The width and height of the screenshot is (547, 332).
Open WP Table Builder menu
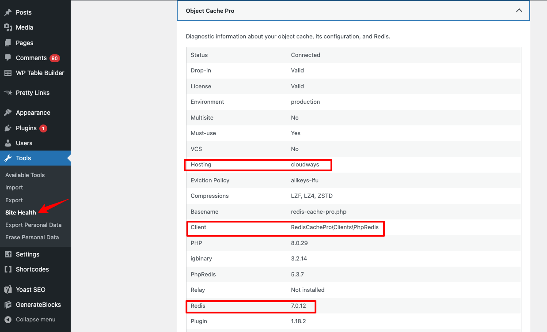tap(35, 73)
